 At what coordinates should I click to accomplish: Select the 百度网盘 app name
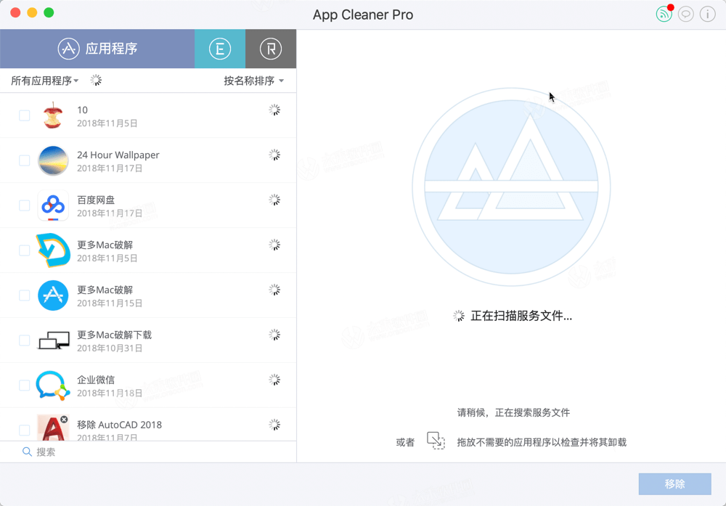pos(96,200)
